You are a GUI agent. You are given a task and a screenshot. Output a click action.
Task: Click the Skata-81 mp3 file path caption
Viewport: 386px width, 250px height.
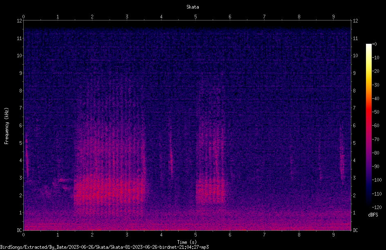click(x=104, y=247)
